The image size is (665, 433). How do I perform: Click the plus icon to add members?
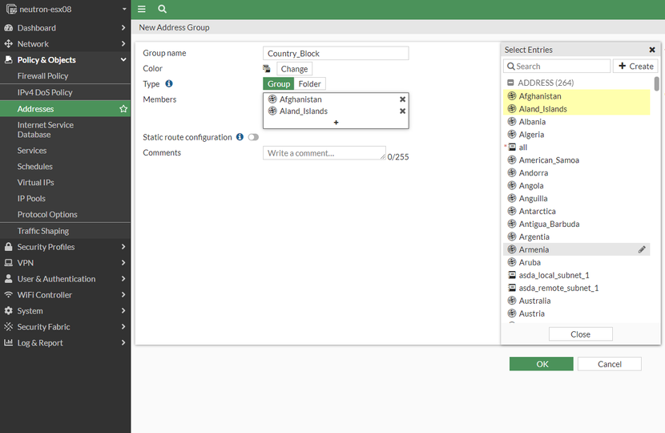click(x=336, y=123)
